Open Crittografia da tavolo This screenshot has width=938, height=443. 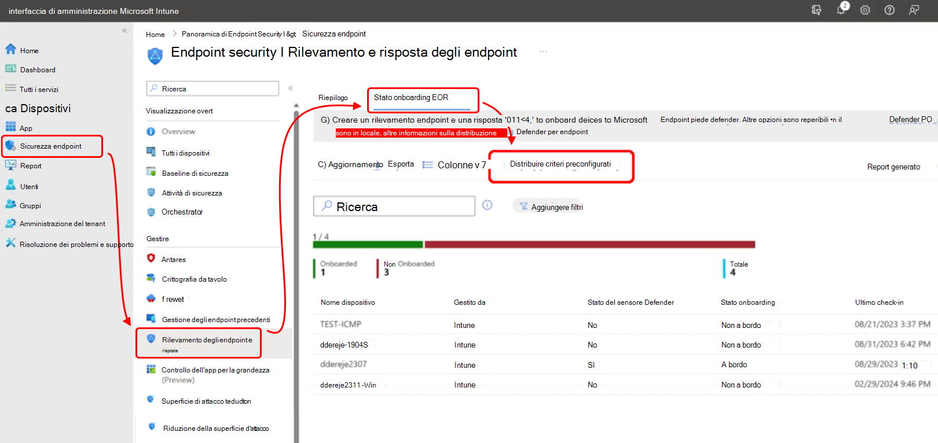pyautogui.click(x=194, y=279)
